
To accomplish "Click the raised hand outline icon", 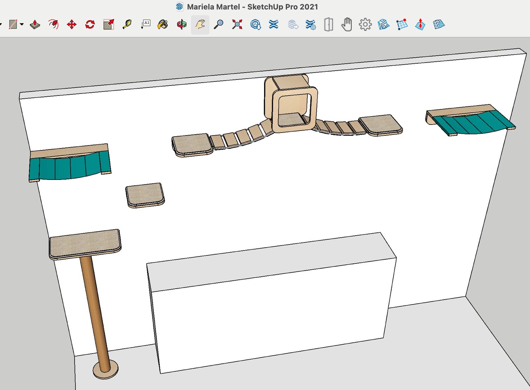I will coord(346,25).
